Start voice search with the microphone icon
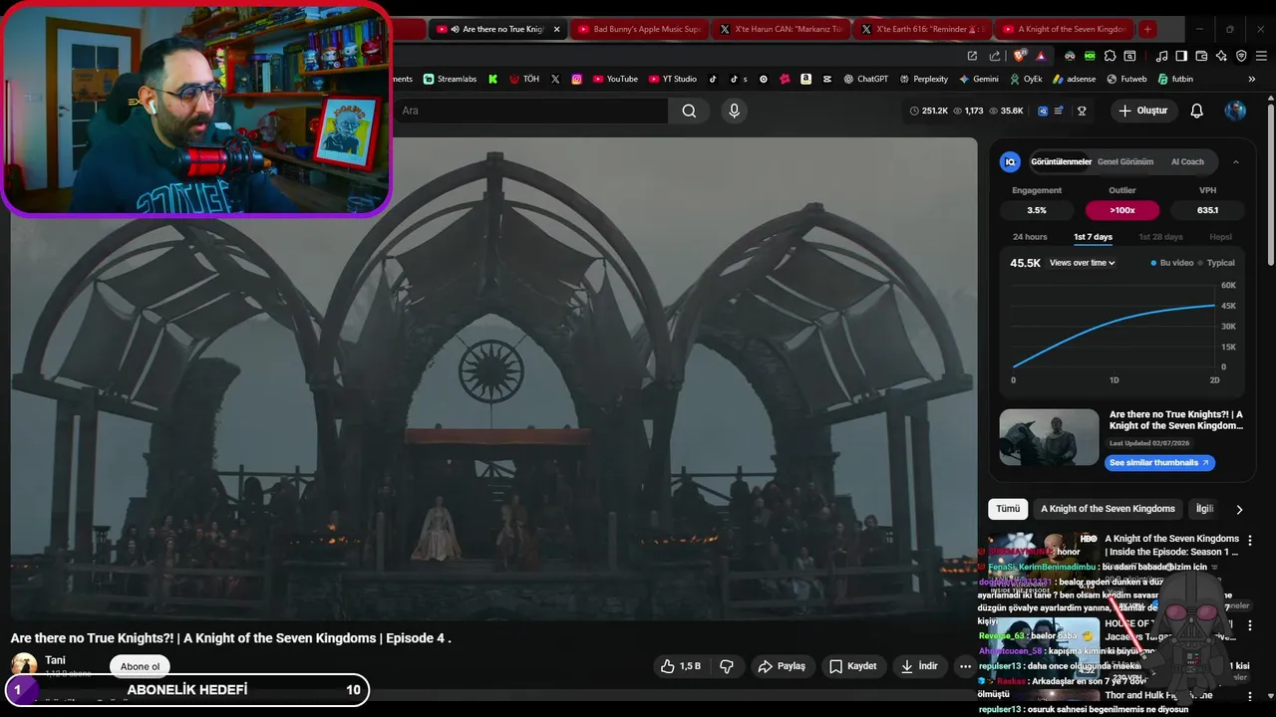The height and width of the screenshot is (717, 1276). tap(735, 111)
